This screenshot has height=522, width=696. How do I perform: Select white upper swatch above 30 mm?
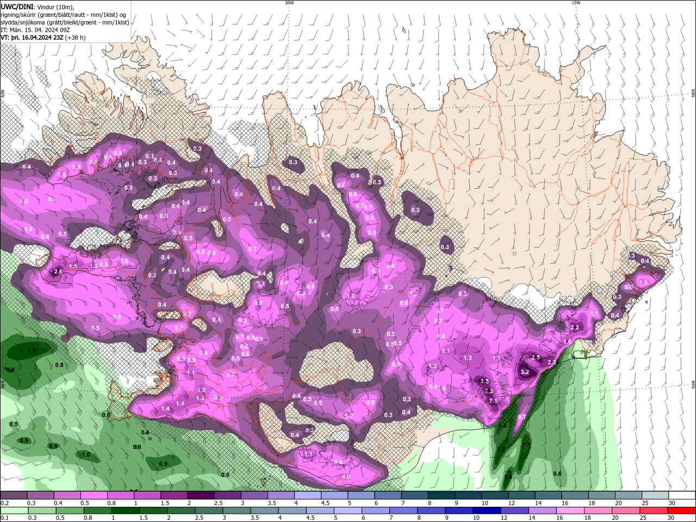[x=682, y=495]
